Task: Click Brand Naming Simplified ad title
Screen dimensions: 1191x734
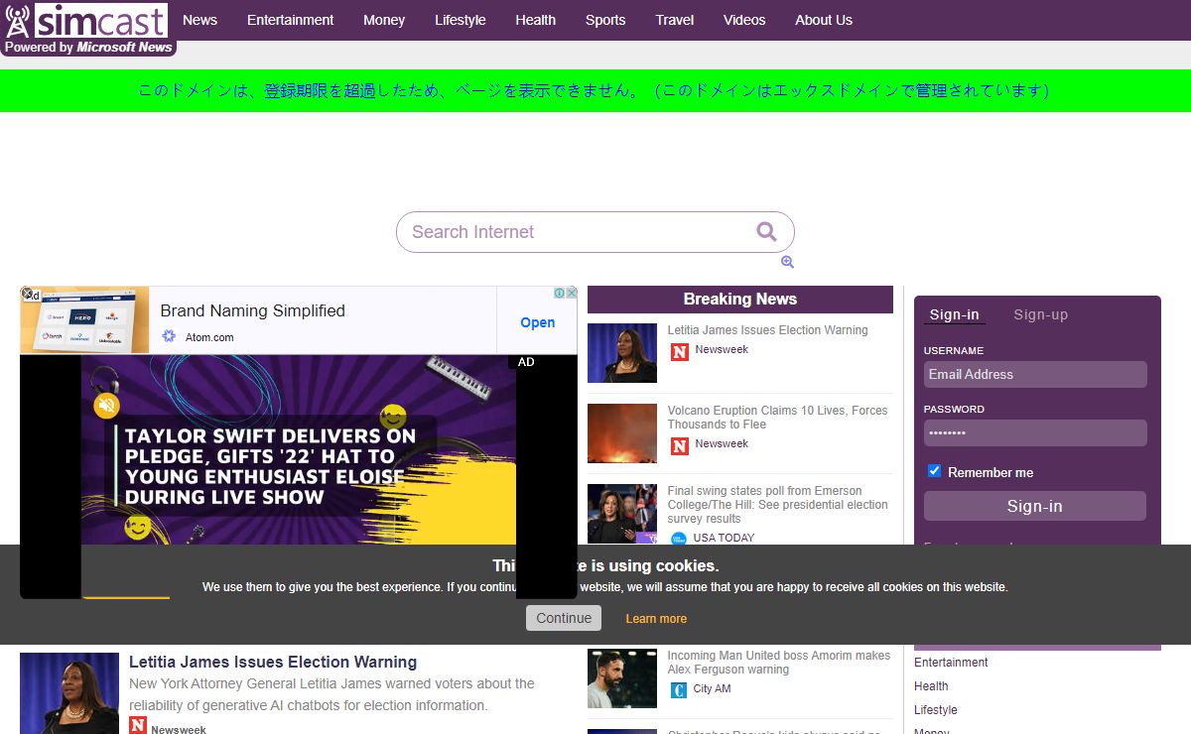Action: pos(253,310)
